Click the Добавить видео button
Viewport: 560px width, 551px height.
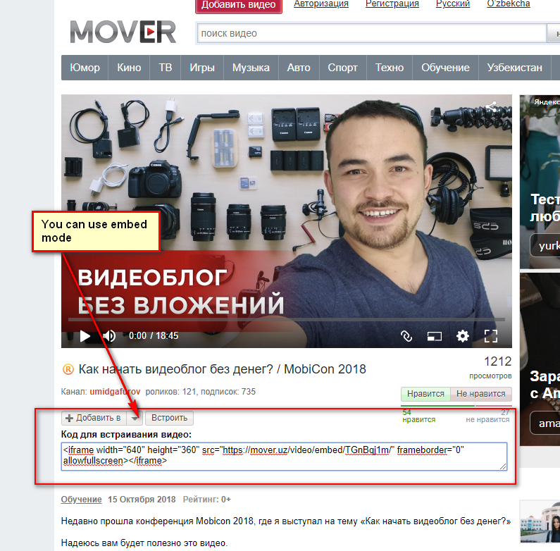tap(238, 5)
